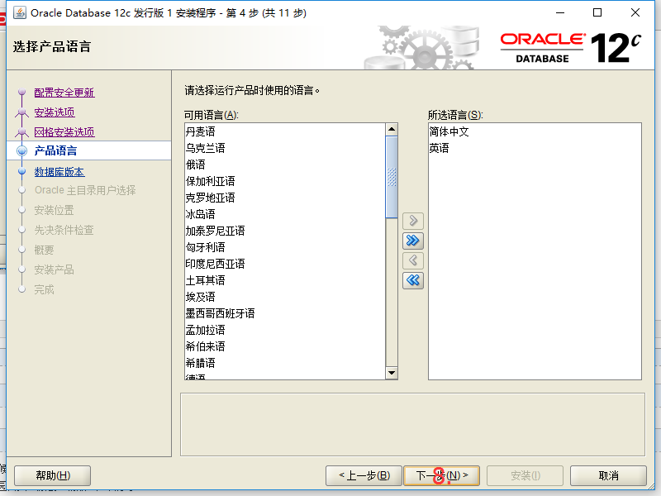Viewport: 661px width, 496px height.
Task: Choose 克罗地亚语 from the list
Action: (x=285, y=198)
